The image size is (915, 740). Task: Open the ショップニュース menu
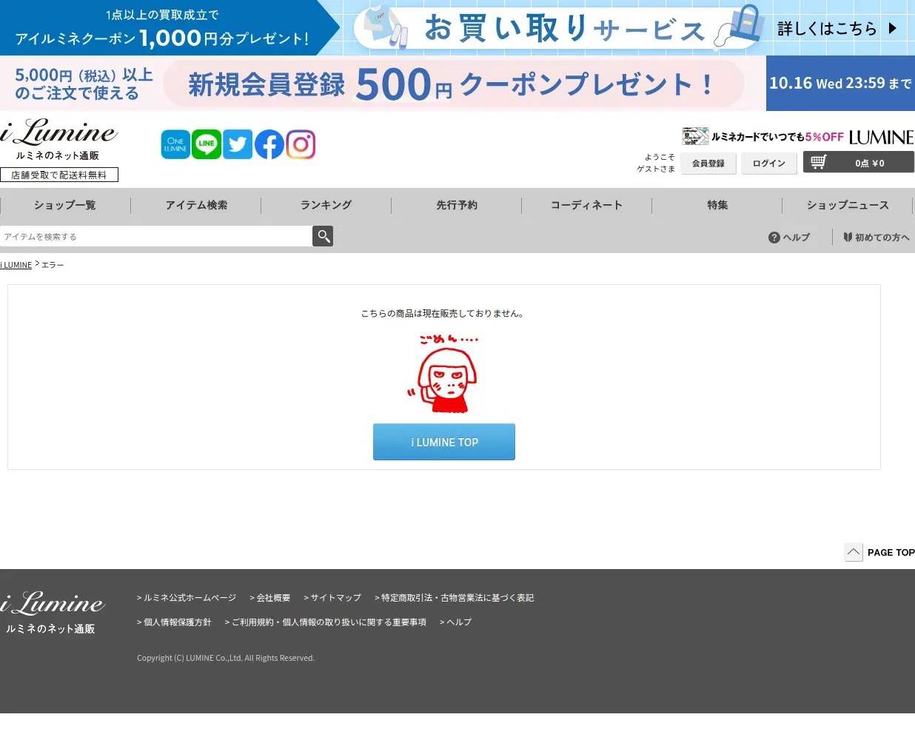tap(848, 205)
